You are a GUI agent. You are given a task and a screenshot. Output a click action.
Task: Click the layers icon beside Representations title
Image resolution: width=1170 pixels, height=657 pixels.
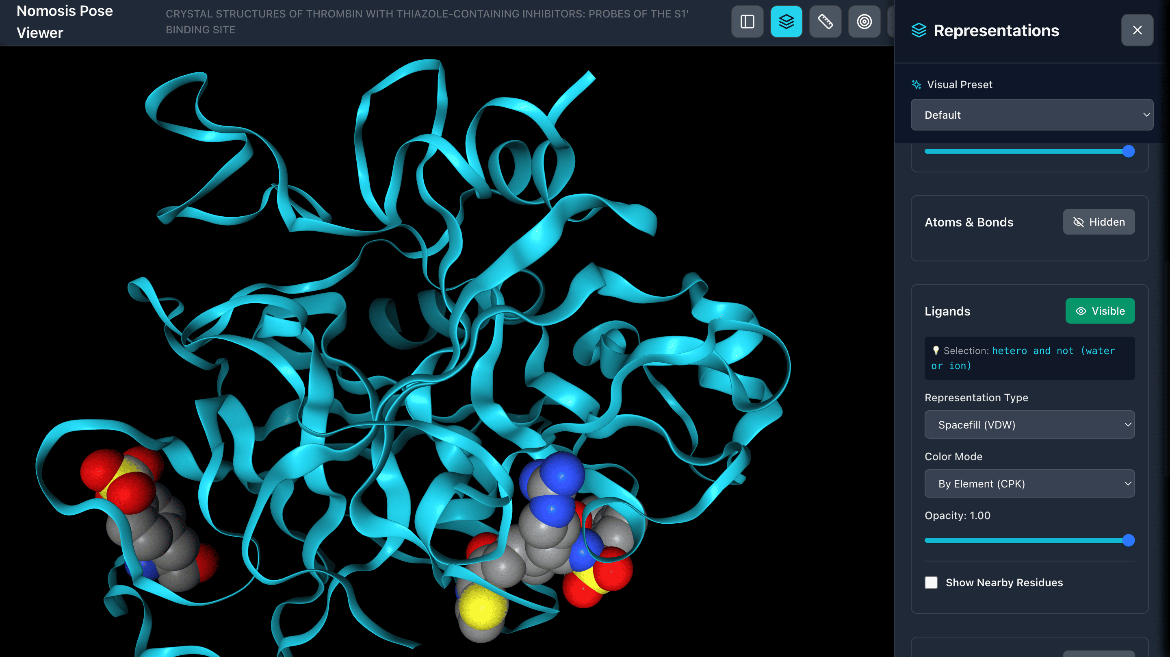point(919,30)
